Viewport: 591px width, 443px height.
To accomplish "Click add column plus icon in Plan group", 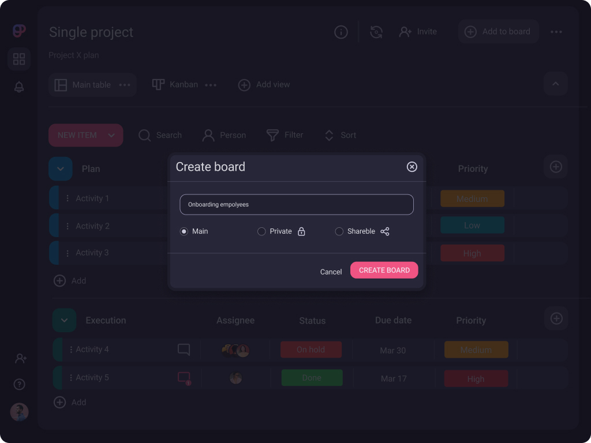I will tap(556, 167).
